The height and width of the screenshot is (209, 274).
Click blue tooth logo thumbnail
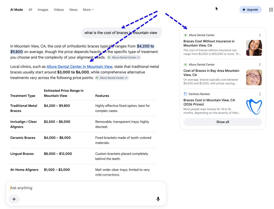[x=254, y=107]
